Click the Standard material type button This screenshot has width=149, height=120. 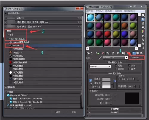tap(136, 57)
